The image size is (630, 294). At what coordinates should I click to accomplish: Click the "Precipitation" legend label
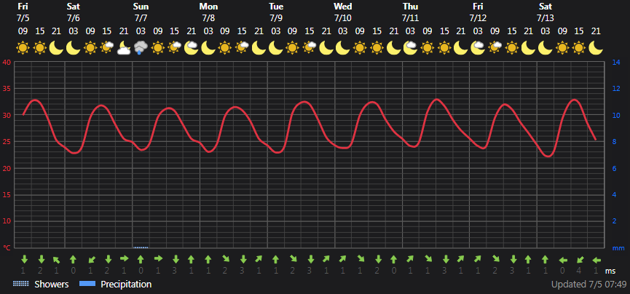point(126,285)
